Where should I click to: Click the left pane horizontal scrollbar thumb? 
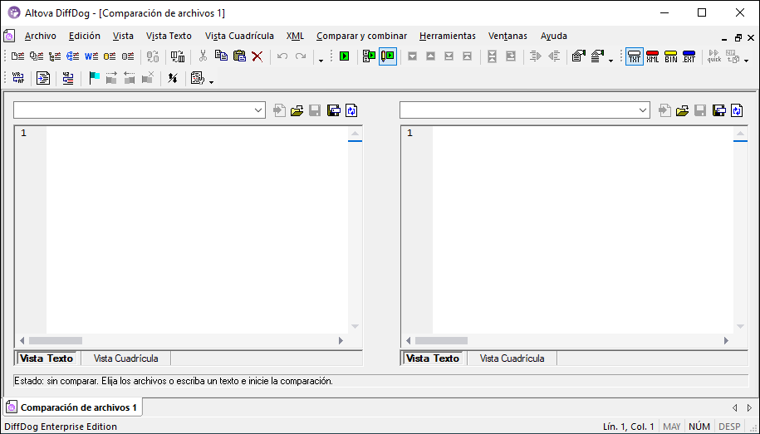pyautogui.click(x=56, y=340)
